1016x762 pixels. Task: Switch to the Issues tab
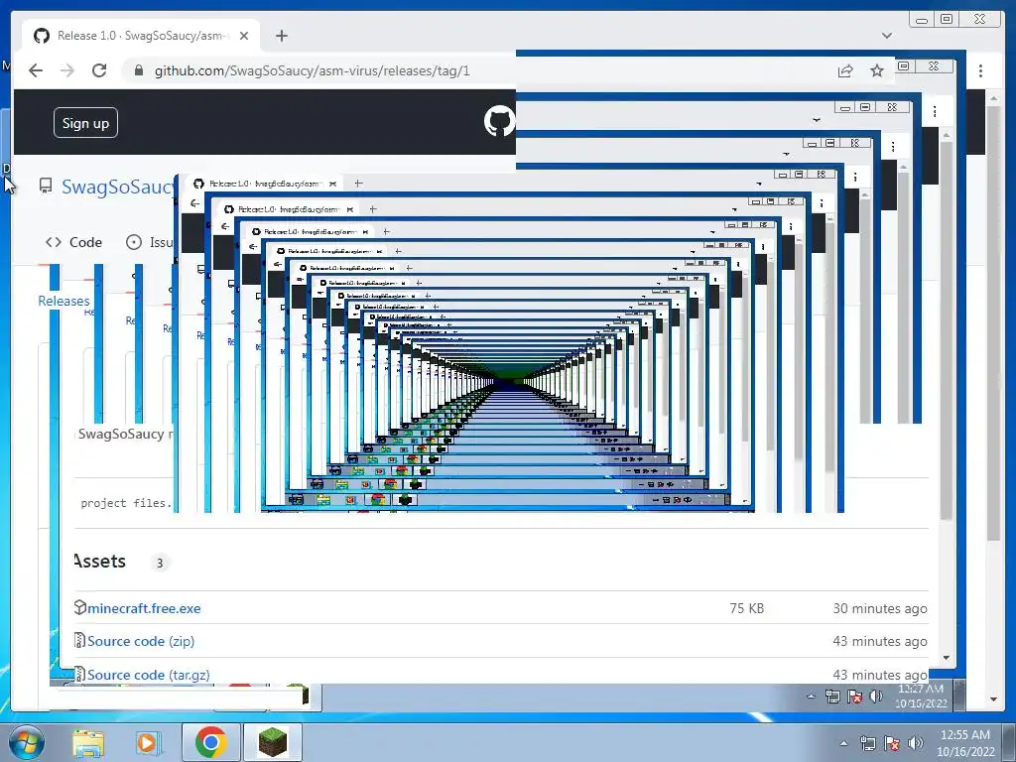click(150, 242)
